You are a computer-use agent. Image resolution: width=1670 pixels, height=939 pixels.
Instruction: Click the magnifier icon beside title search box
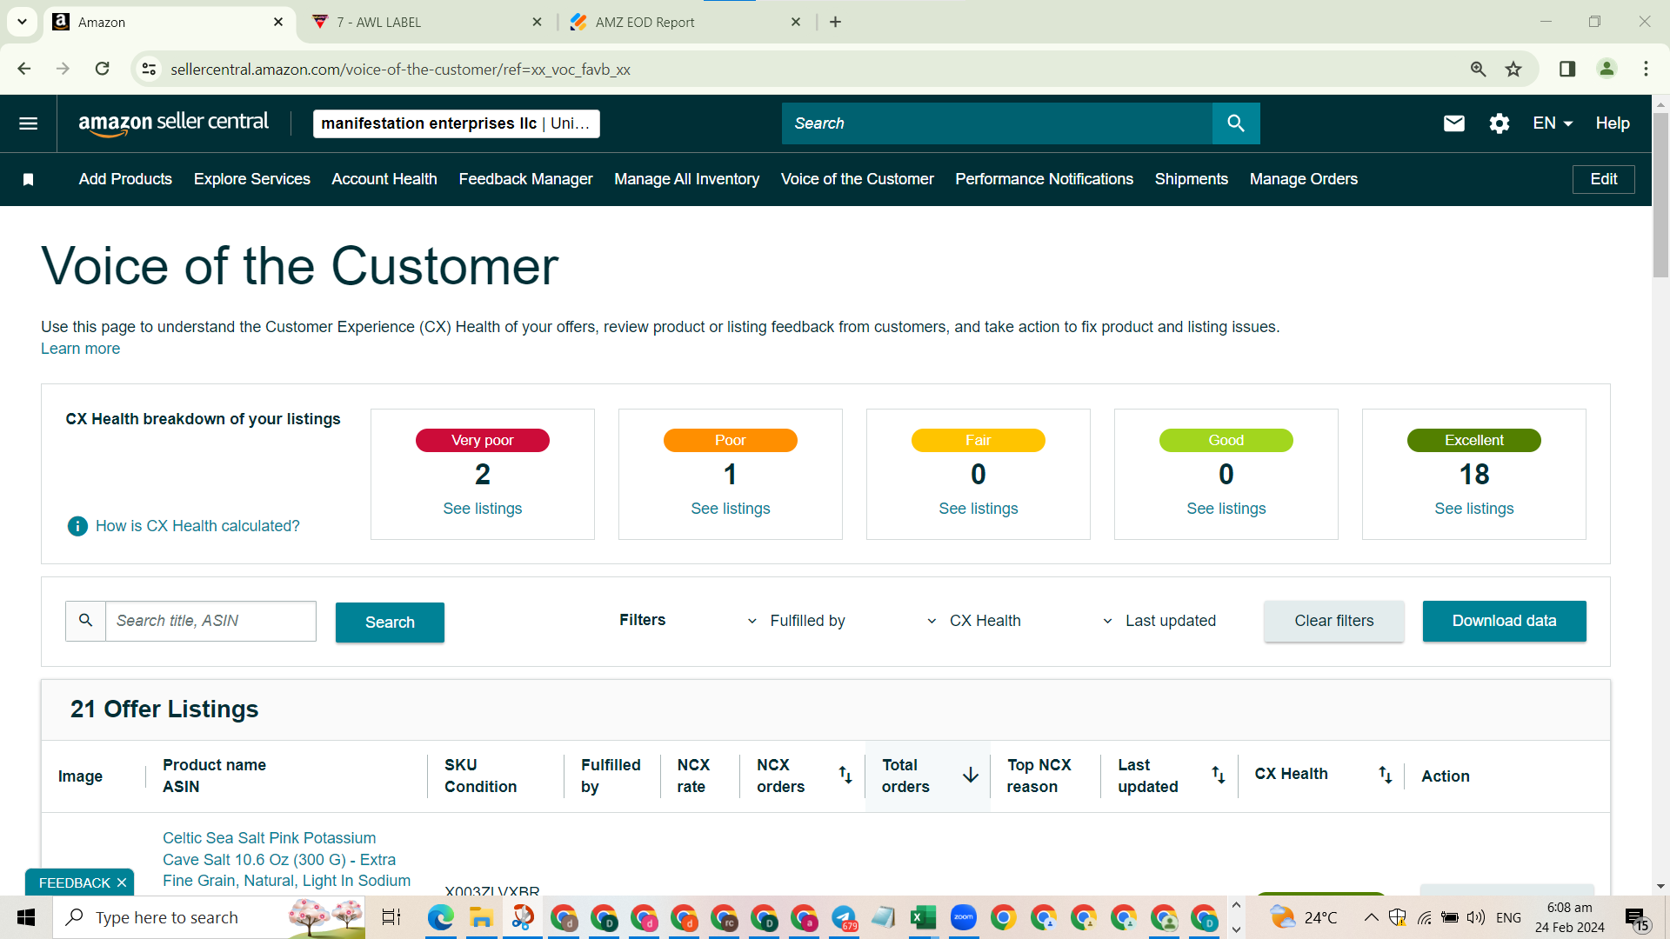[x=85, y=621]
